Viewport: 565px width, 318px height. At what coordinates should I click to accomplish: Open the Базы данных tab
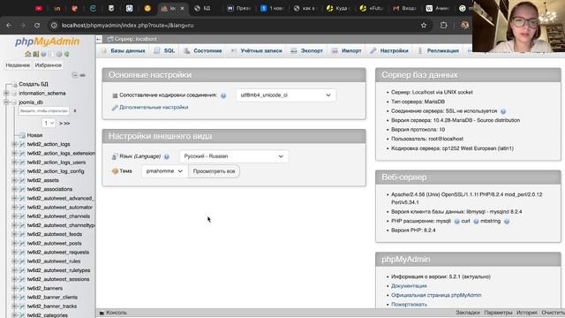pos(124,51)
